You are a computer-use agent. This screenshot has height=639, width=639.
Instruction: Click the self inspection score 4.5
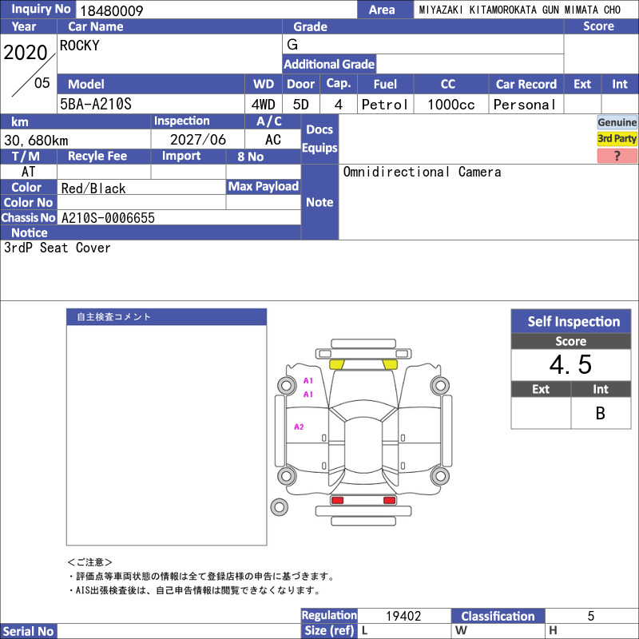click(570, 364)
